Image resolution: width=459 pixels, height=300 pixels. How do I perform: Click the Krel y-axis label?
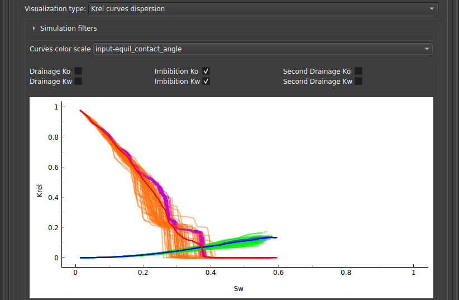pyautogui.click(x=39, y=190)
